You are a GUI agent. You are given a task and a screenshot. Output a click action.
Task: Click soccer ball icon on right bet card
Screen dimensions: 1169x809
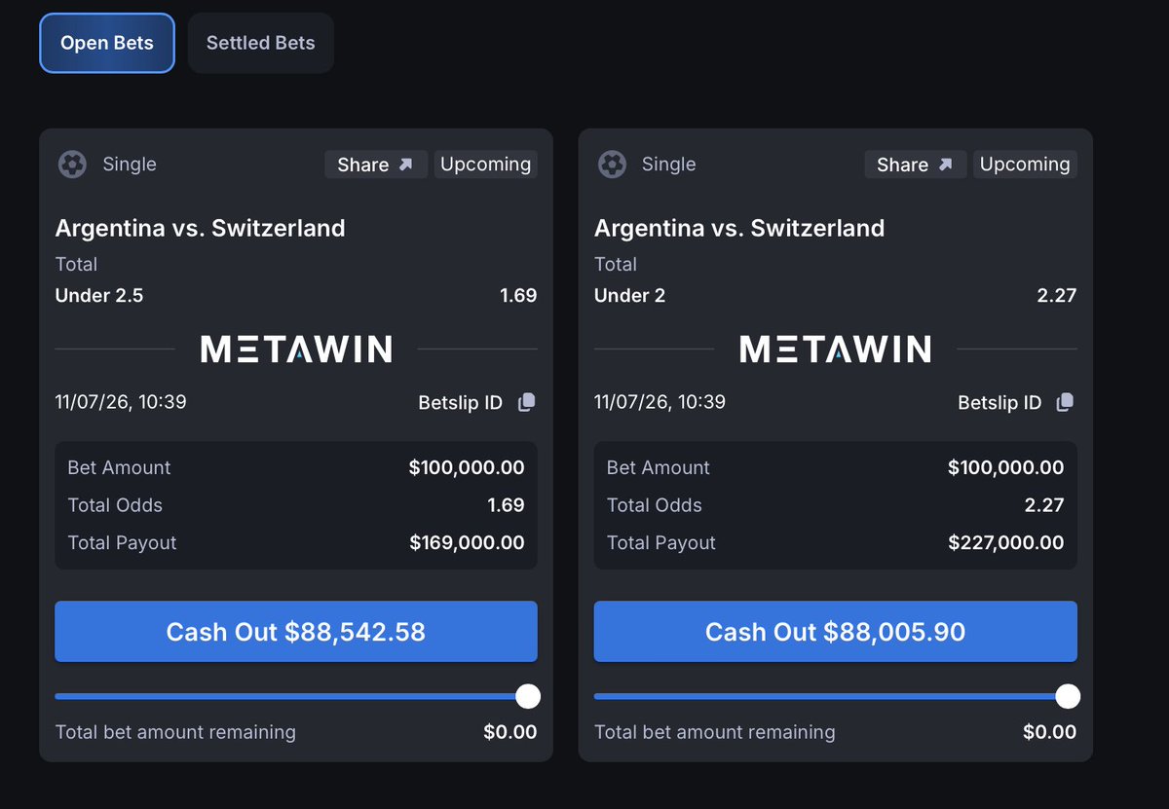pos(612,164)
